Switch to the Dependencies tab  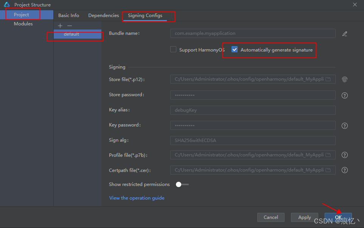pyautogui.click(x=103, y=15)
